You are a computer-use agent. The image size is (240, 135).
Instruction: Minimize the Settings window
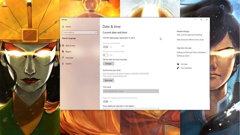[x=196, y=19]
